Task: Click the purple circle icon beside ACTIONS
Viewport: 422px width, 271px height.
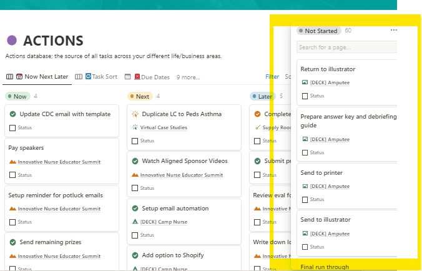Action: click(11, 41)
